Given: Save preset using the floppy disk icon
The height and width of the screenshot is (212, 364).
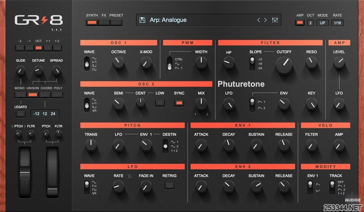Looking at the screenshot, I should 142,20.
